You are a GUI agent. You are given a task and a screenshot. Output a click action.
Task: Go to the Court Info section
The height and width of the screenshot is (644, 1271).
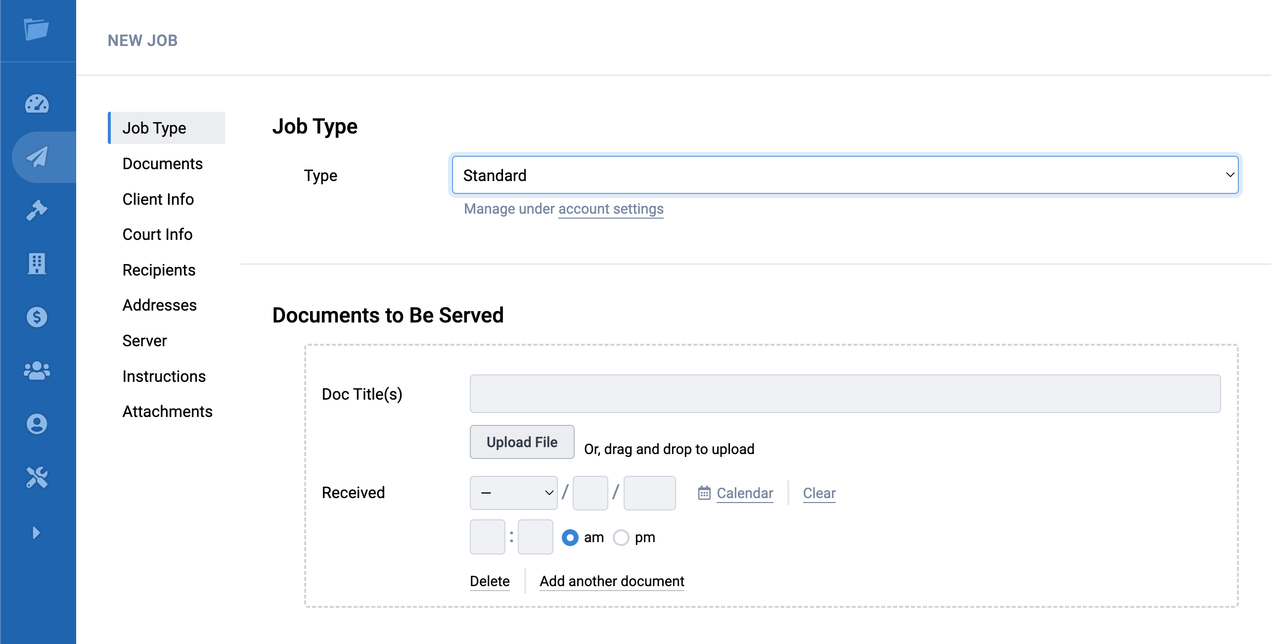click(157, 234)
